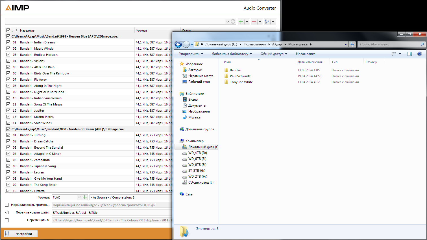Viewport: 427px width, 240px height.
Task: Click the As Source / Compression: 8 field
Action: 131,197
